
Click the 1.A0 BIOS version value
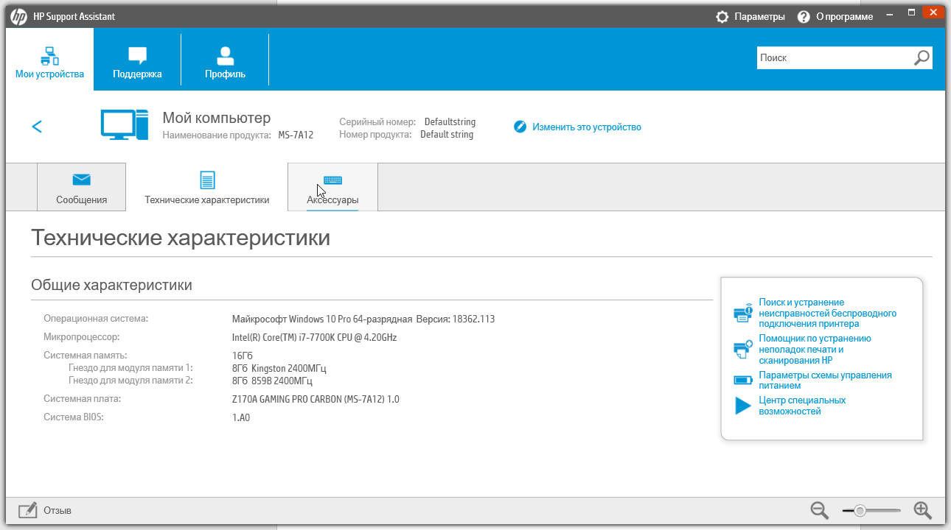click(x=241, y=417)
